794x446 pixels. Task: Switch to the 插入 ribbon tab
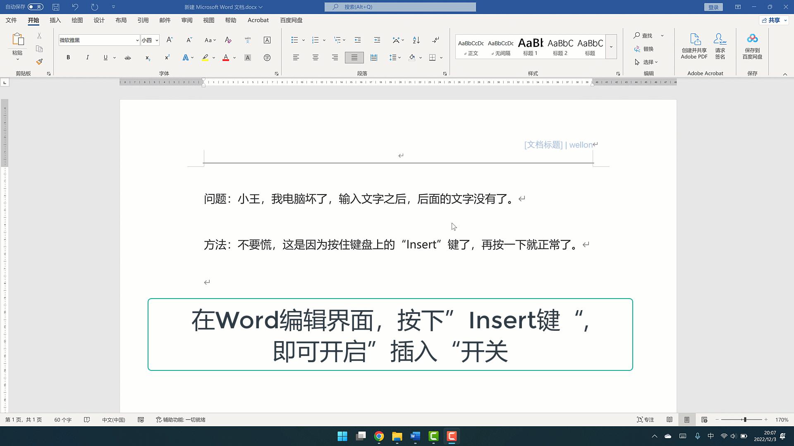coord(55,20)
